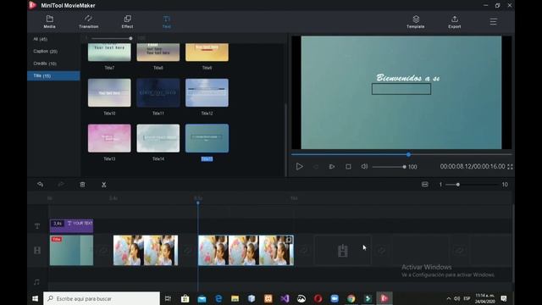
Task: Click the video track icon
Action: click(37, 251)
